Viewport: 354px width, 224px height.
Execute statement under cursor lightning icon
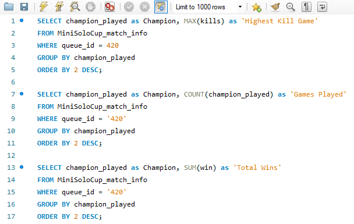(x=59, y=7)
